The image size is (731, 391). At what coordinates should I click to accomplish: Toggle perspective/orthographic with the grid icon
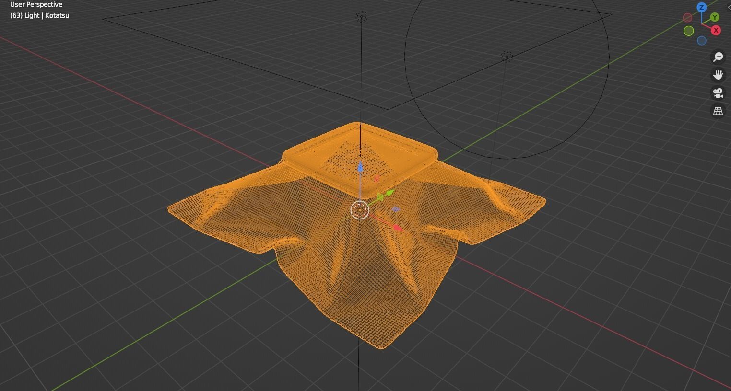point(718,111)
